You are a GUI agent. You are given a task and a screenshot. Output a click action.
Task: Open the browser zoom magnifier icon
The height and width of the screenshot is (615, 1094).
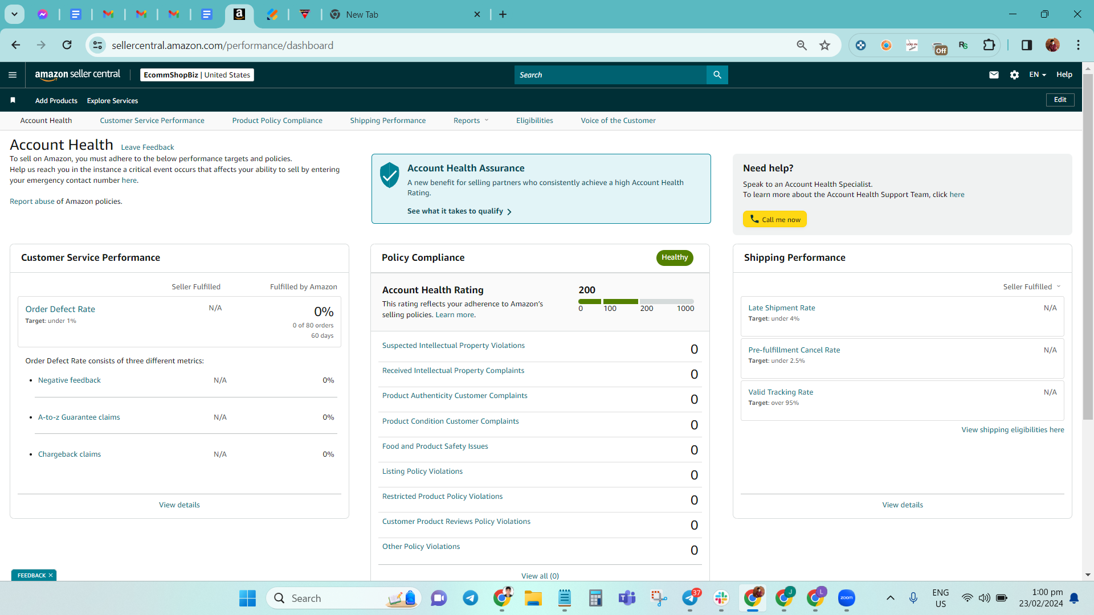pyautogui.click(x=802, y=45)
